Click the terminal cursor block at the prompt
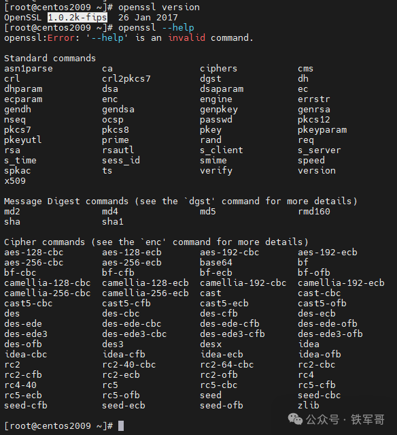 pos(121,425)
